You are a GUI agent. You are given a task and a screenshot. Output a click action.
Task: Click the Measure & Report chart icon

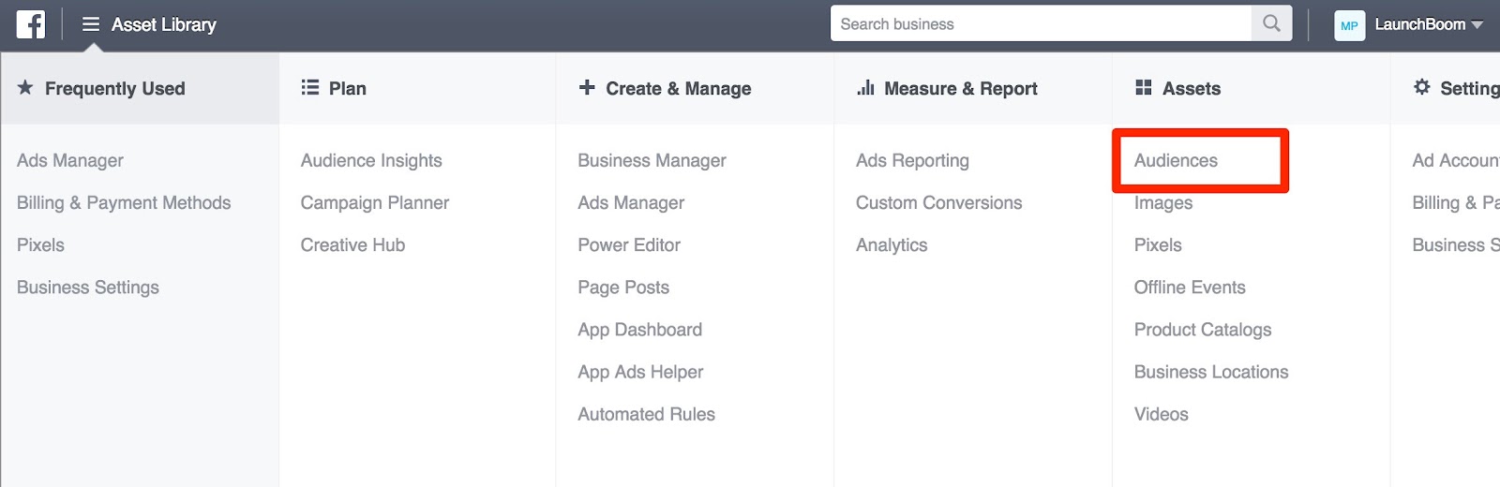coord(865,88)
